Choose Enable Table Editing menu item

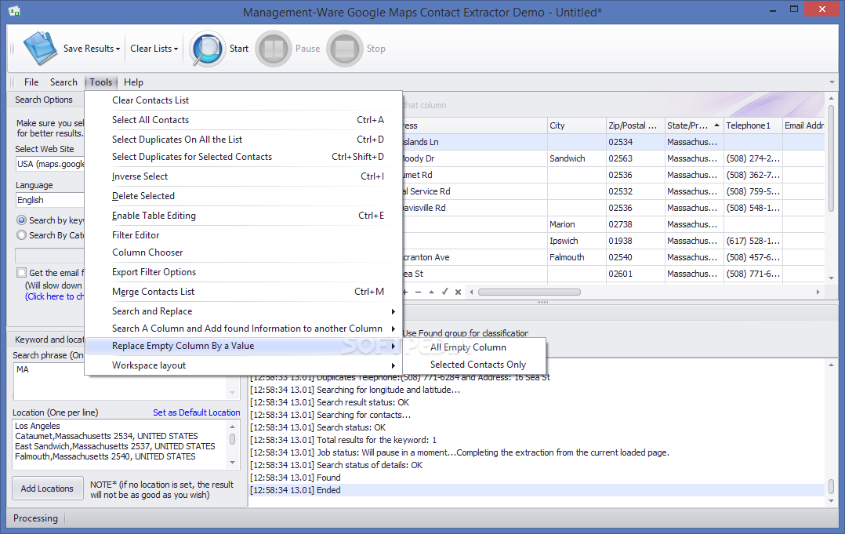[x=244, y=215]
